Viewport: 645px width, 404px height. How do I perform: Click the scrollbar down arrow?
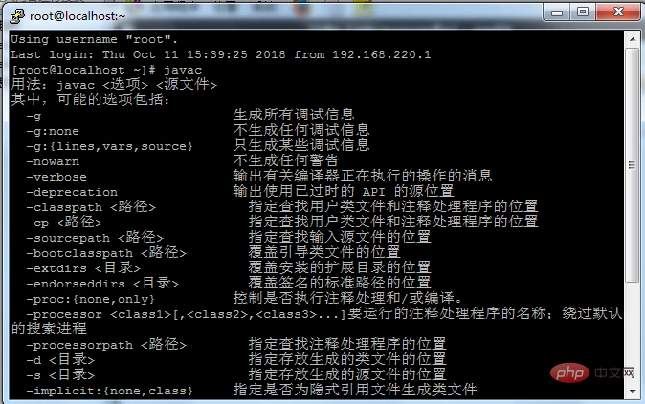point(633,391)
